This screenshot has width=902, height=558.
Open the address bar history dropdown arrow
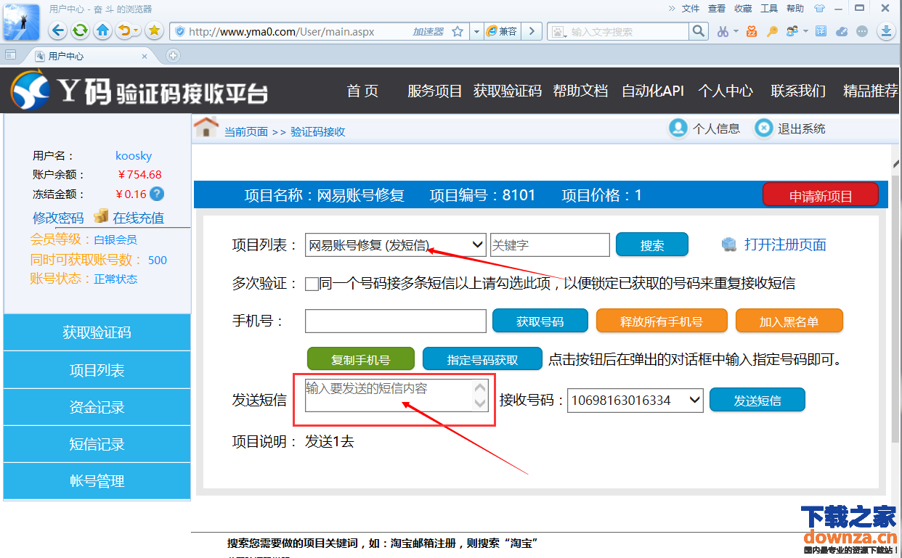[476, 32]
